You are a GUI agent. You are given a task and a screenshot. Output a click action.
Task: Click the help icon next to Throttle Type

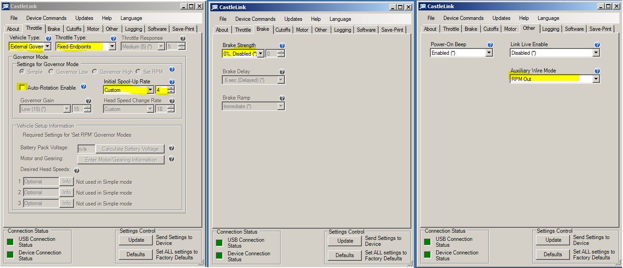click(112, 38)
